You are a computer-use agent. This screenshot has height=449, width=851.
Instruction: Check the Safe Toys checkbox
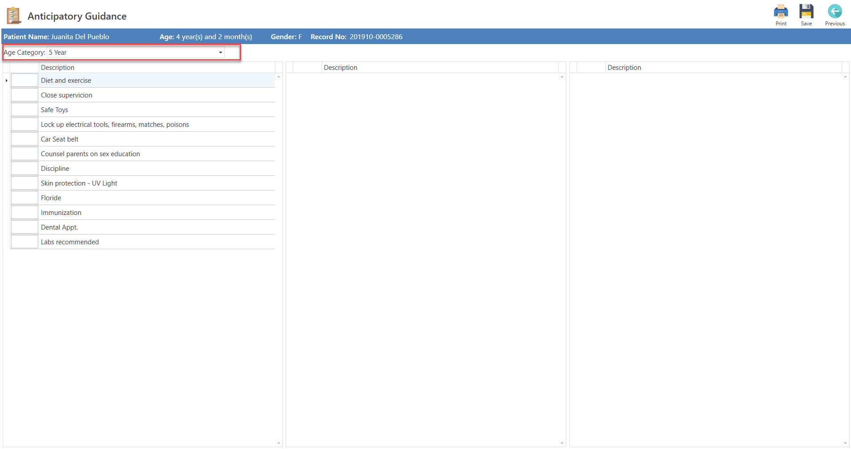[24, 110]
